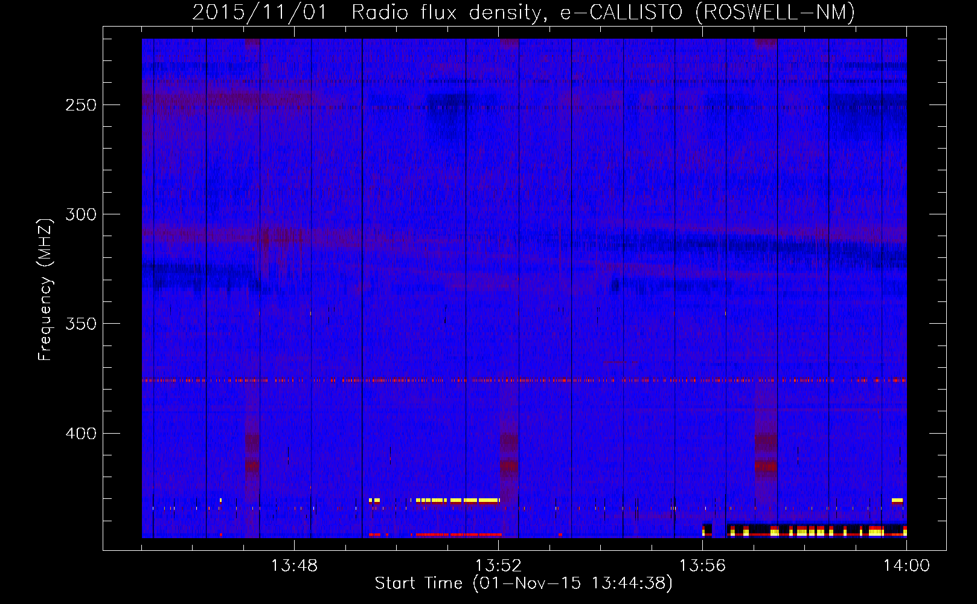977x604 pixels.
Task: Click the "Start Time (01-Nov-15 13:44:38)" axis label
Action: pos(524,583)
